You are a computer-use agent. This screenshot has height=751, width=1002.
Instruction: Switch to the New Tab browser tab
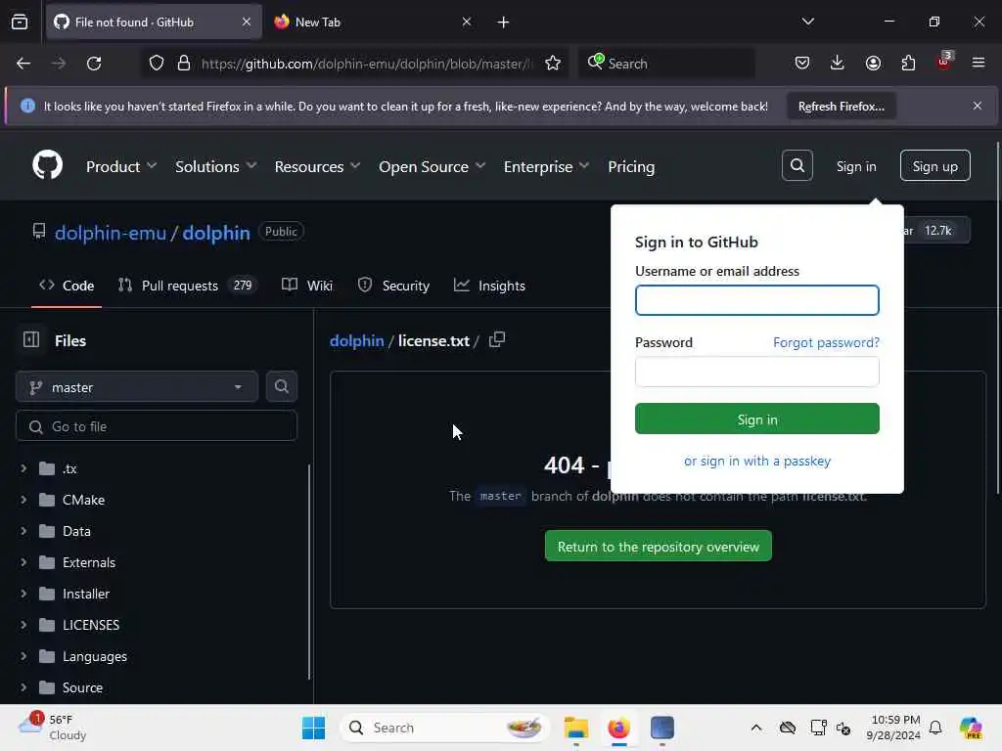(373, 22)
